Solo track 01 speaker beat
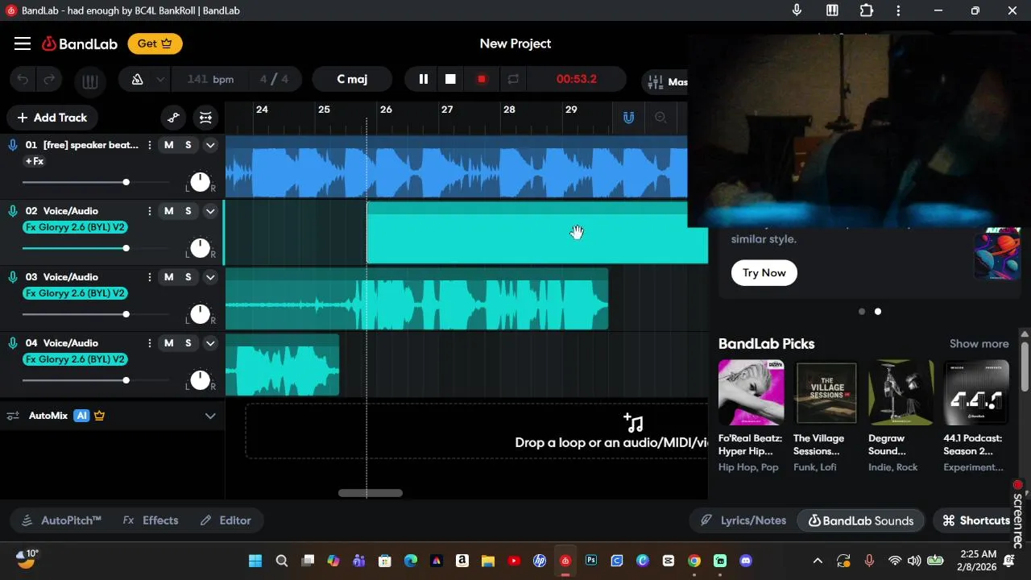The image size is (1031, 580). pyautogui.click(x=188, y=145)
